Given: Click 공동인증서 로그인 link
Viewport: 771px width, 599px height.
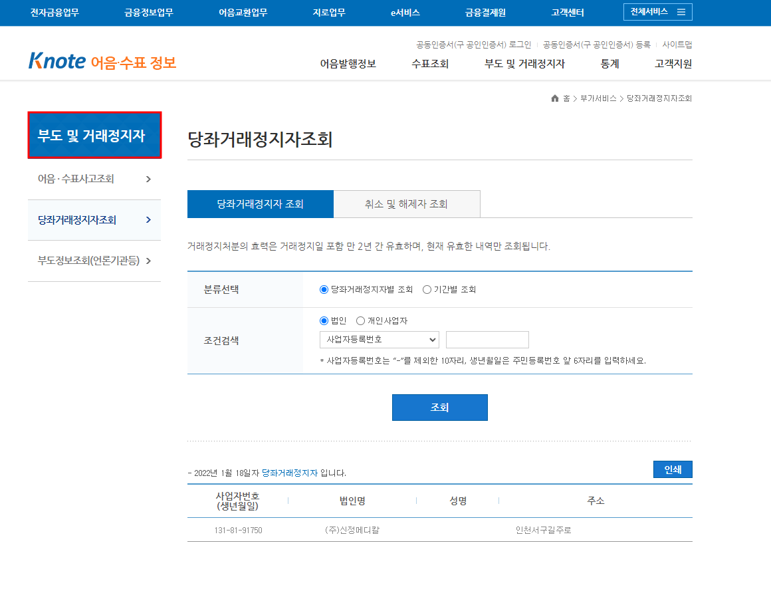Looking at the screenshot, I should (x=473, y=45).
